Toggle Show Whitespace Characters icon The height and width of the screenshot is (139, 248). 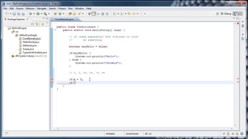[107, 14]
